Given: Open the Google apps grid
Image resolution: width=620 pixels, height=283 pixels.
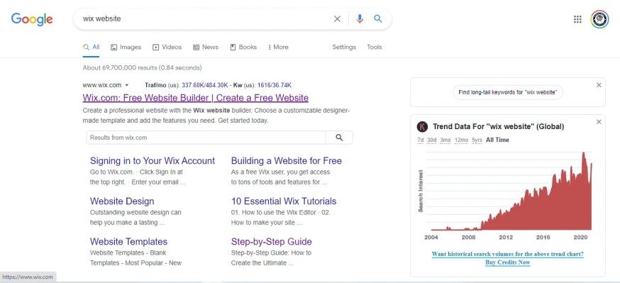Looking at the screenshot, I should pos(577,19).
